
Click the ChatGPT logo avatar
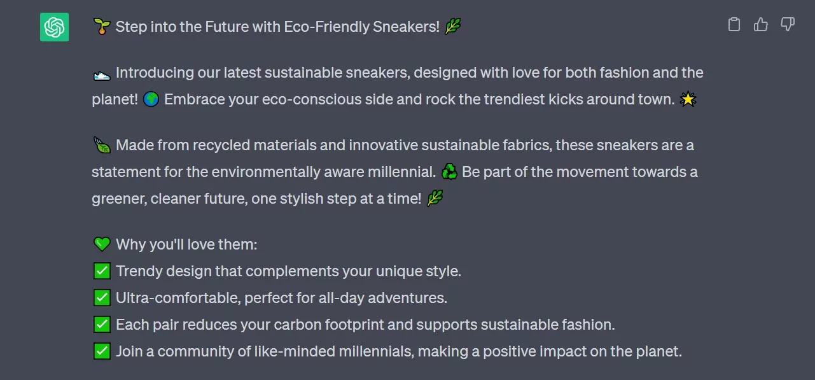54,27
